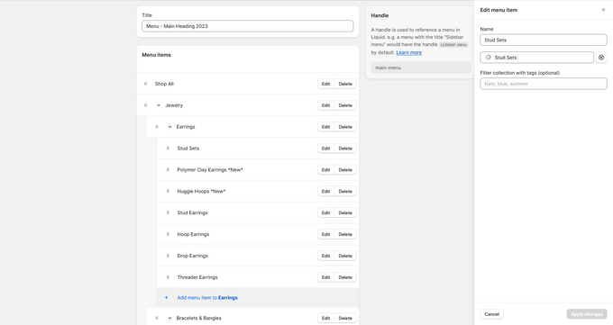Delete Bracelets & Bangles menu item
613x325 pixels.
coord(345,318)
